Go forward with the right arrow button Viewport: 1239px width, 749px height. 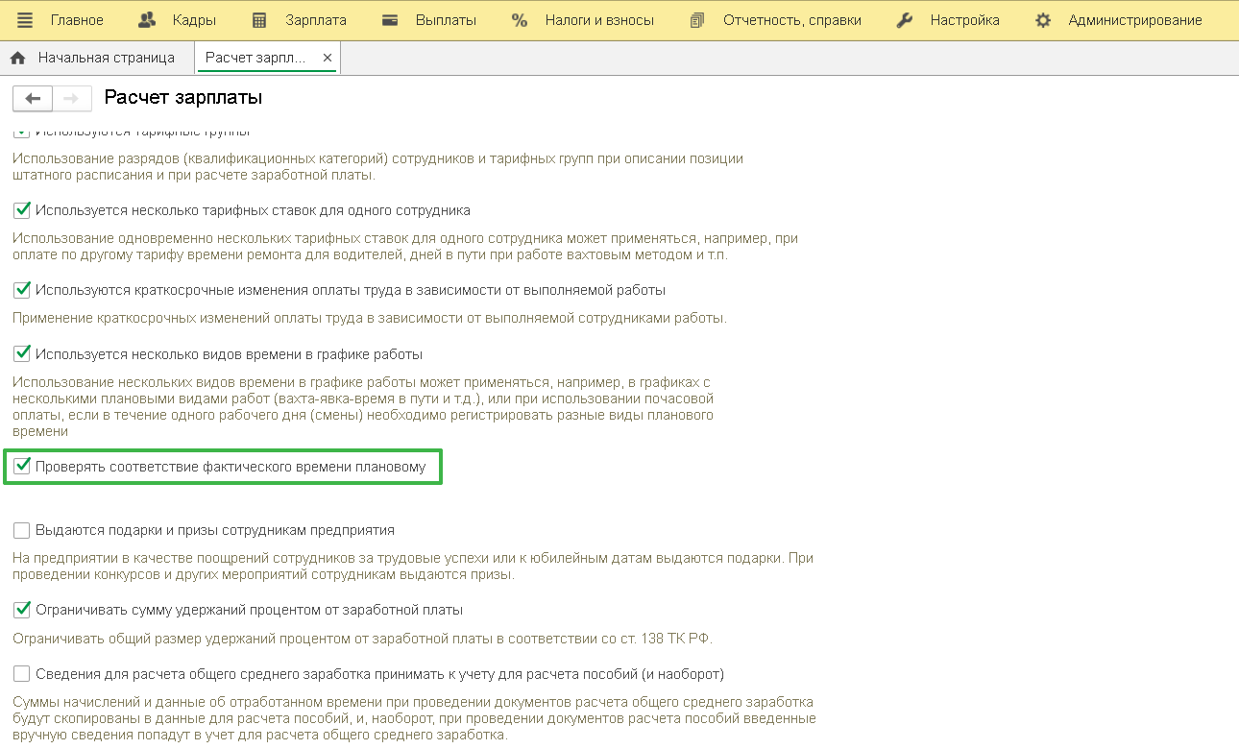pos(72,98)
